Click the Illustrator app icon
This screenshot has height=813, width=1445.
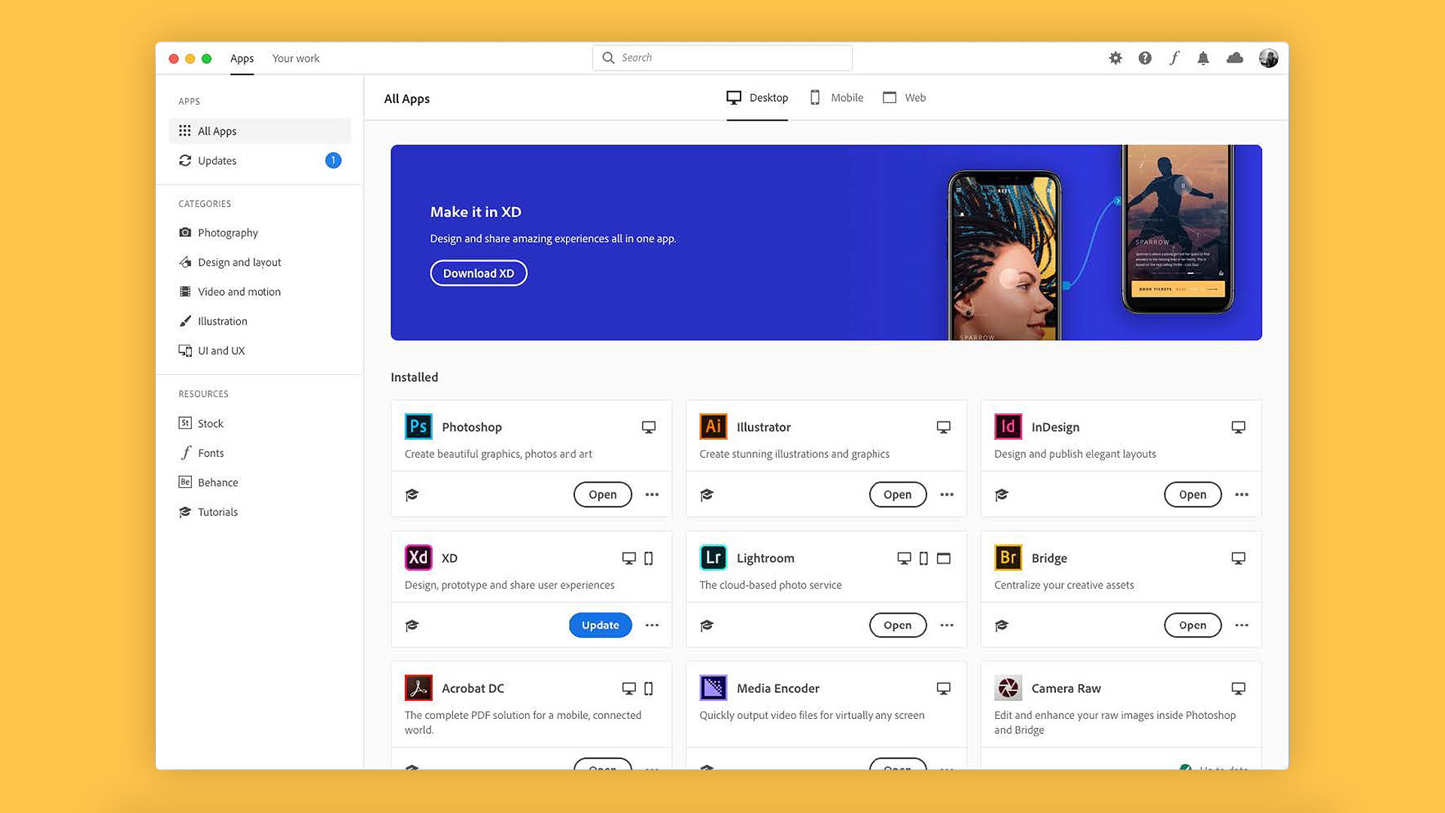tap(711, 427)
